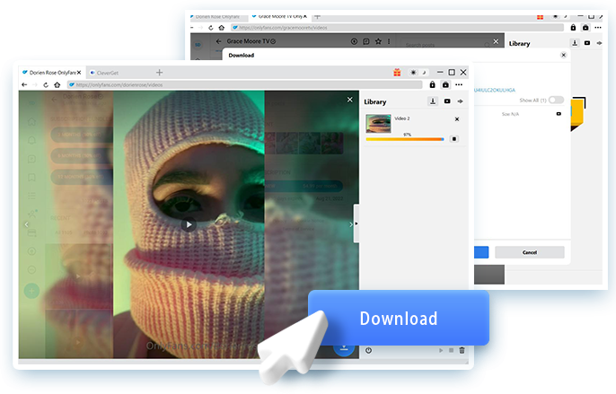616x394 pixels.
Task: Stop the Video 2 download
Action: click(x=454, y=139)
